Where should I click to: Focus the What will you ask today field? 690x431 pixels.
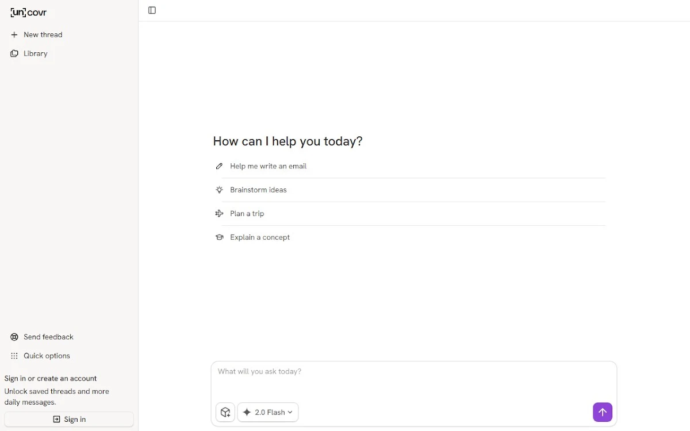tap(413, 379)
